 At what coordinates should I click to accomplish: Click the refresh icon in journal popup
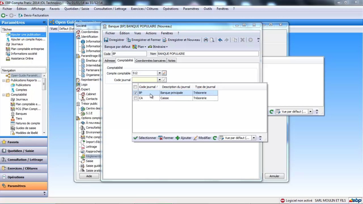point(215,138)
